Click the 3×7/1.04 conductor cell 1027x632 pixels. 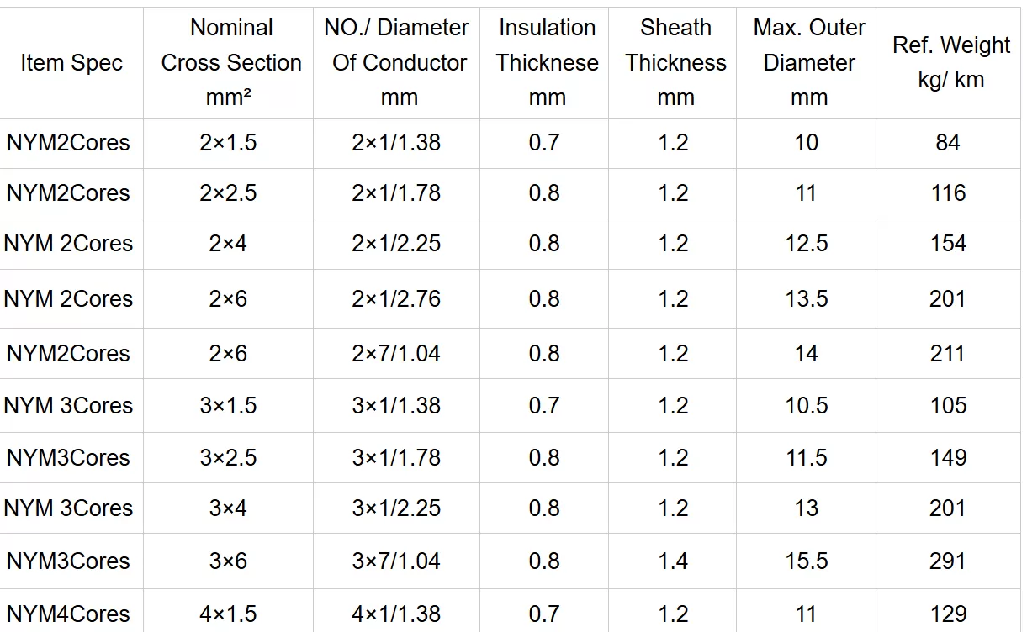(x=396, y=561)
